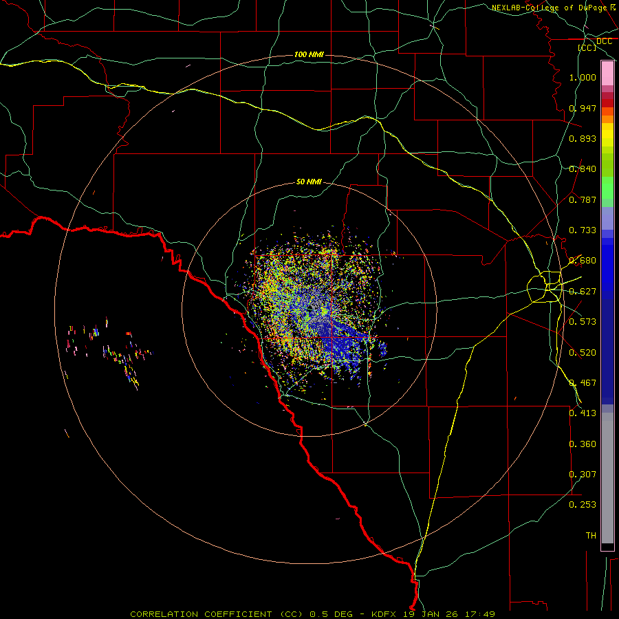Select the 0.520 scale value
This screenshot has width=619, height=619.
tap(583, 353)
